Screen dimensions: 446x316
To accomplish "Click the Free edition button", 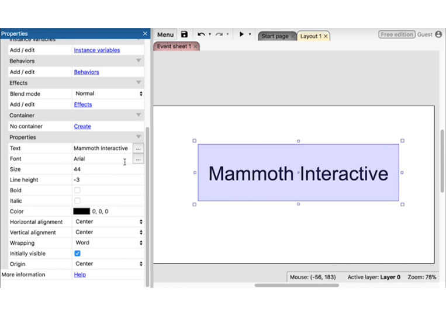I will coord(397,34).
